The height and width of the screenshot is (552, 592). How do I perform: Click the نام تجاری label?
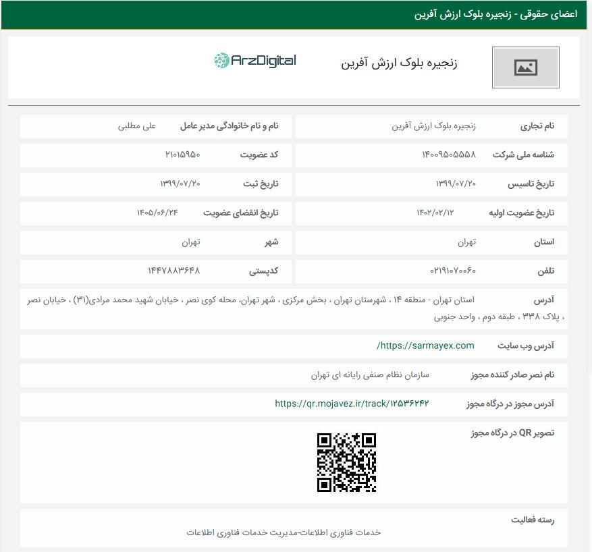537,126
